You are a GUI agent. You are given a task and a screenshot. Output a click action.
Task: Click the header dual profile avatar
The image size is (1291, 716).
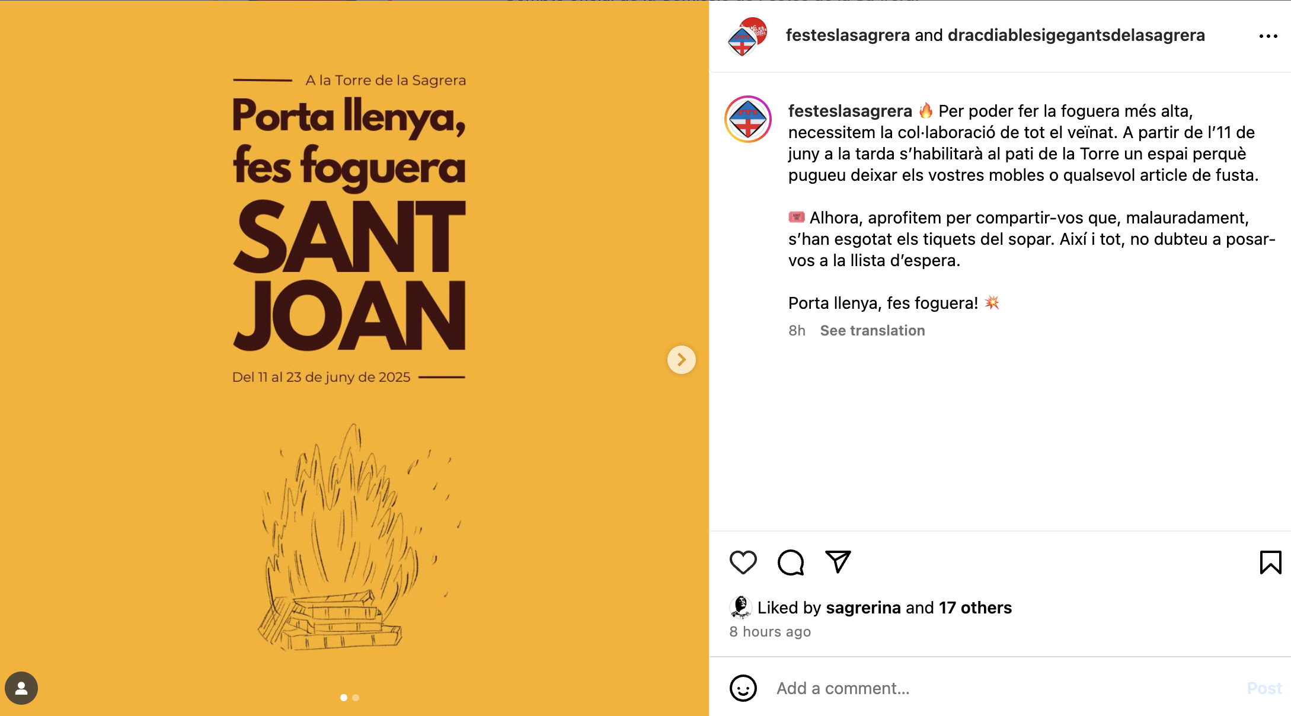click(747, 37)
